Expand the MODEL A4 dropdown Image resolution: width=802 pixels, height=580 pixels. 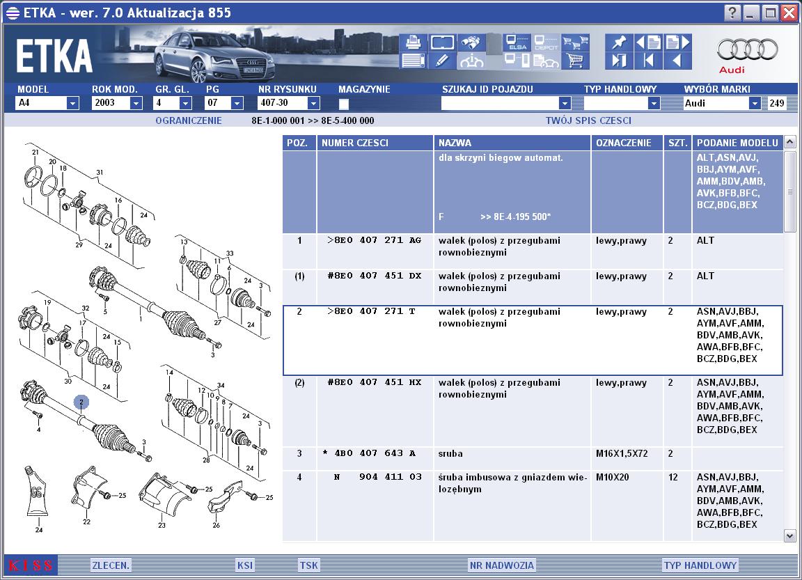[72, 103]
